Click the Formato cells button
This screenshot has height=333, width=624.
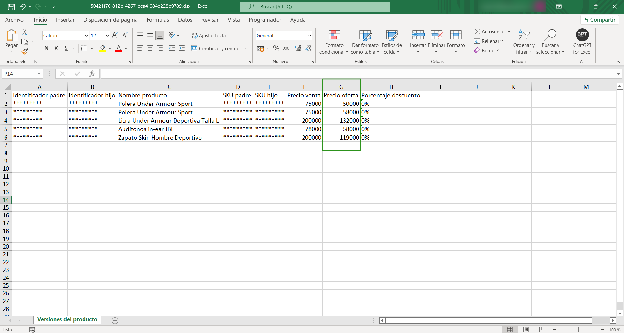coord(456,41)
